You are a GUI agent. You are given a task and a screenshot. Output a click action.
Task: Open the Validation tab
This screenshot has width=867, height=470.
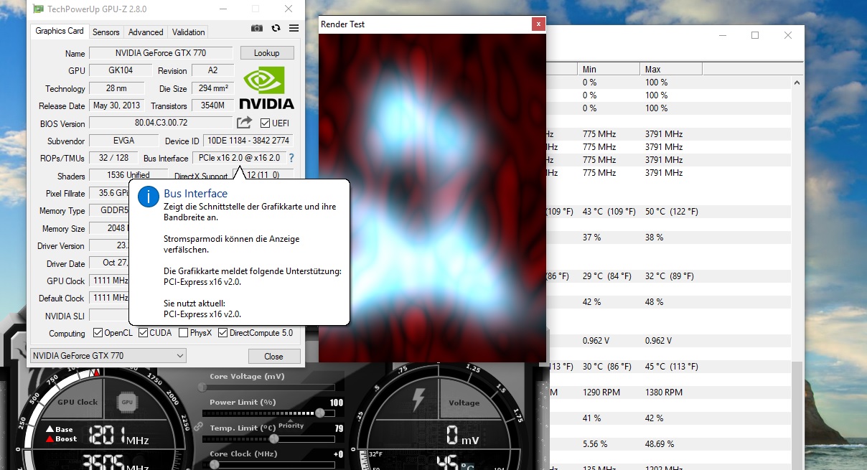pos(189,32)
